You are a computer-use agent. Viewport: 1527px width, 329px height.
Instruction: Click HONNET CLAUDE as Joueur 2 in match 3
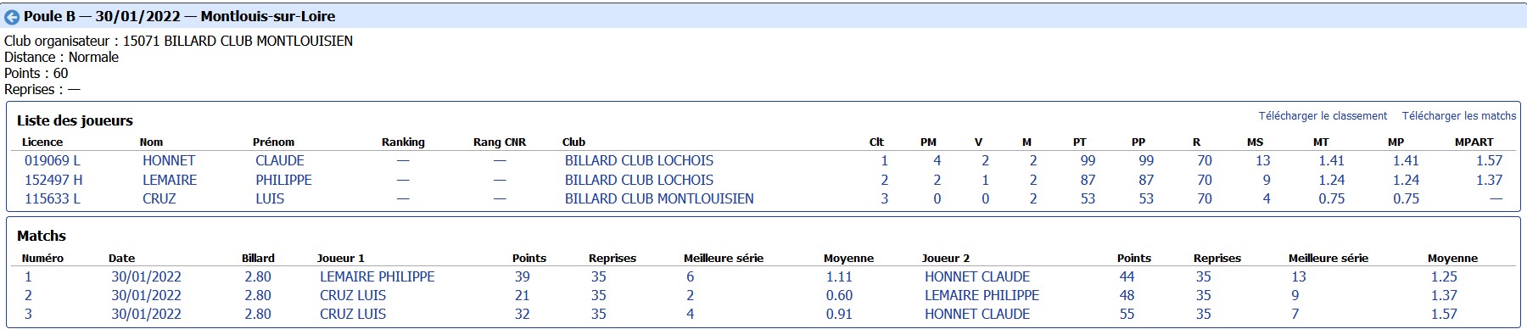click(977, 314)
